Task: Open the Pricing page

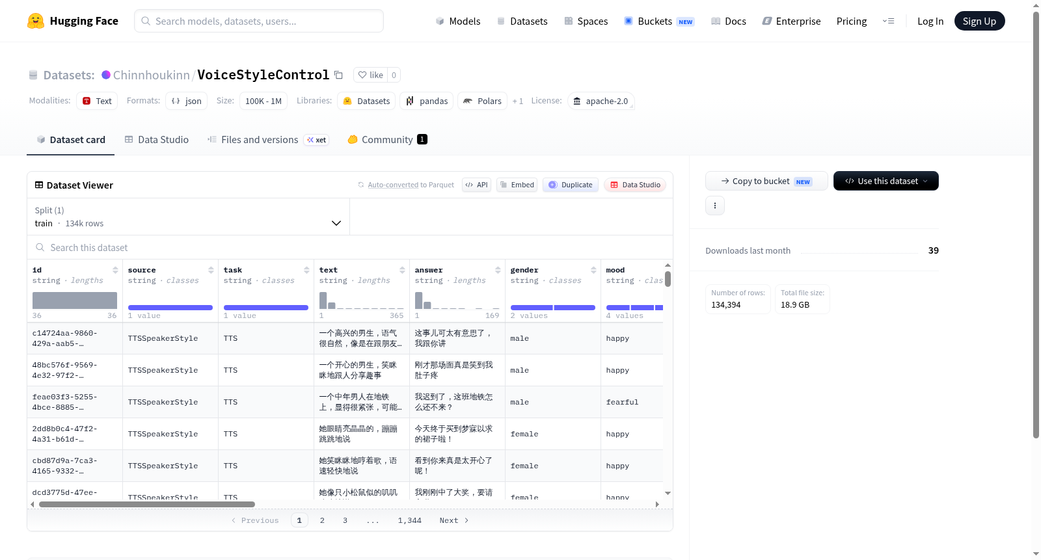Action: (x=852, y=21)
